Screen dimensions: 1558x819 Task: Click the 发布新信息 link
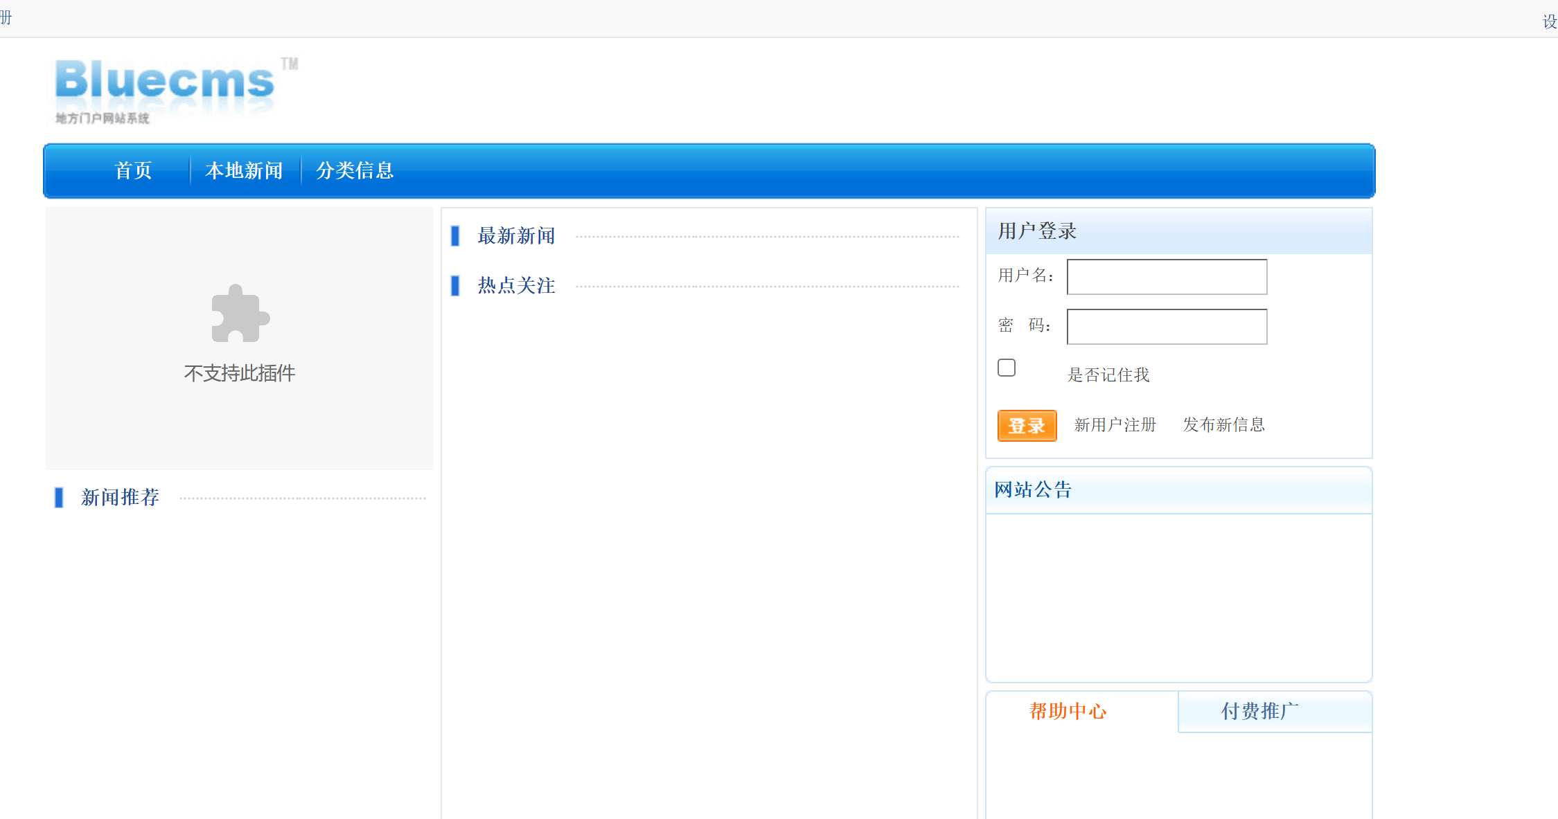point(1223,425)
